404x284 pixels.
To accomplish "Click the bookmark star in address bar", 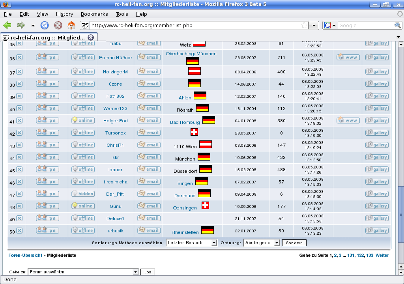I will pyautogui.click(x=304, y=25).
